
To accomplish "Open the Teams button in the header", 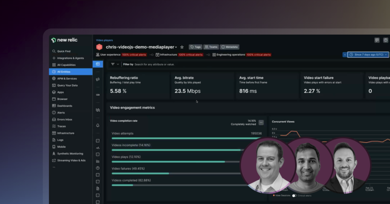I will click(x=211, y=47).
